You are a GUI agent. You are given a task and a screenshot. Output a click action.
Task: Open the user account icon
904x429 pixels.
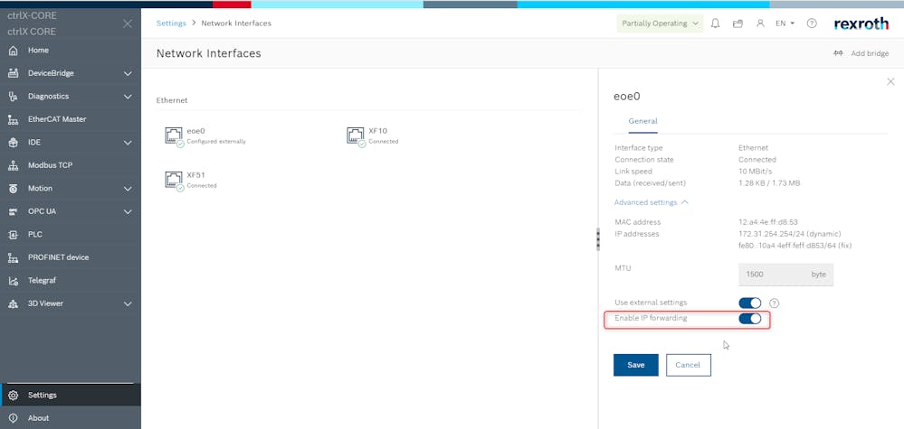click(x=760, y=23)
